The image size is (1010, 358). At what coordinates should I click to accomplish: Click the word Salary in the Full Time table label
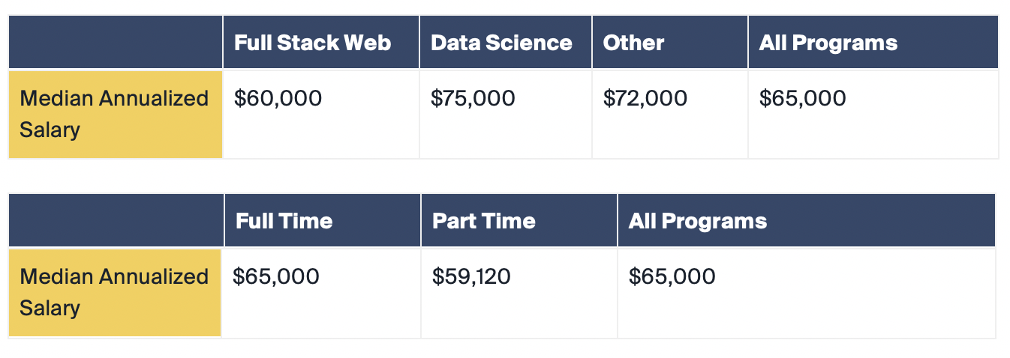point(50,308)
